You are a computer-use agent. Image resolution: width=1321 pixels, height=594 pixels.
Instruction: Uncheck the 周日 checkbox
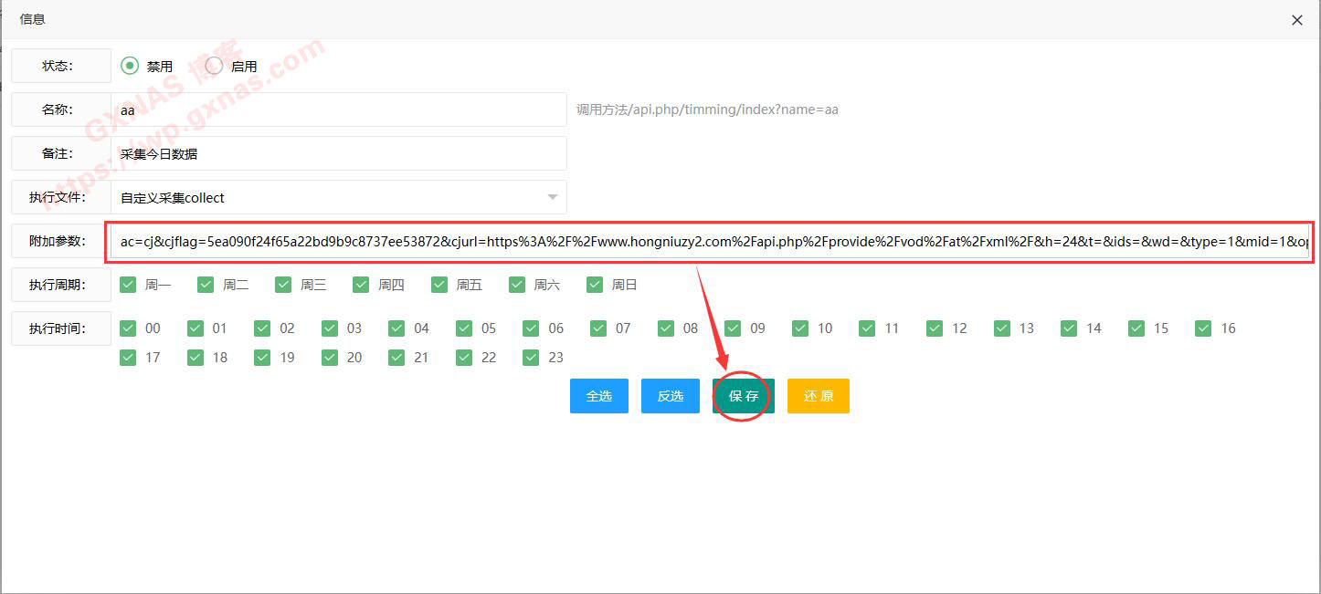point(596,285)
